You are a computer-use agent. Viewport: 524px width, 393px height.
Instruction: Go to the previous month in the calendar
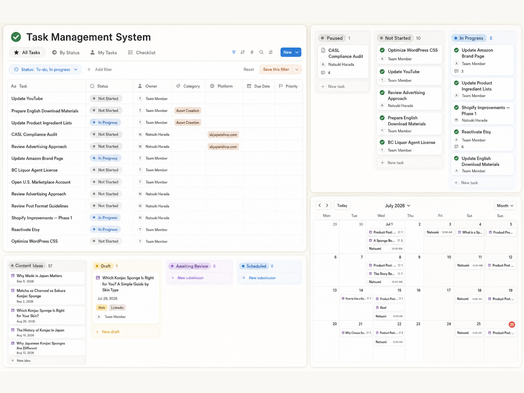point(320,205)
